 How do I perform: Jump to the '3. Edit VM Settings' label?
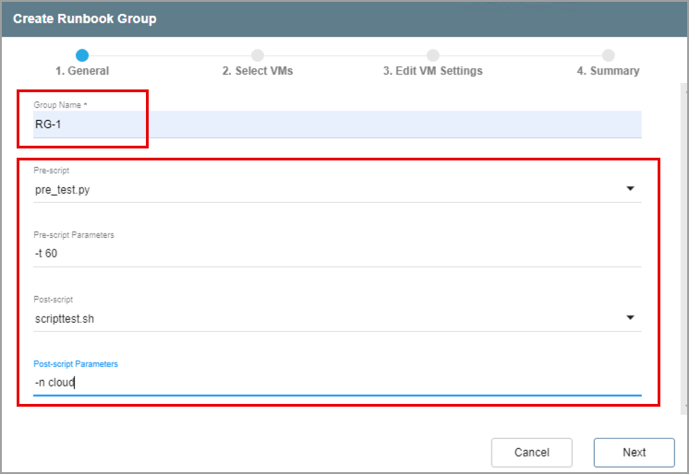pos(432,71)
